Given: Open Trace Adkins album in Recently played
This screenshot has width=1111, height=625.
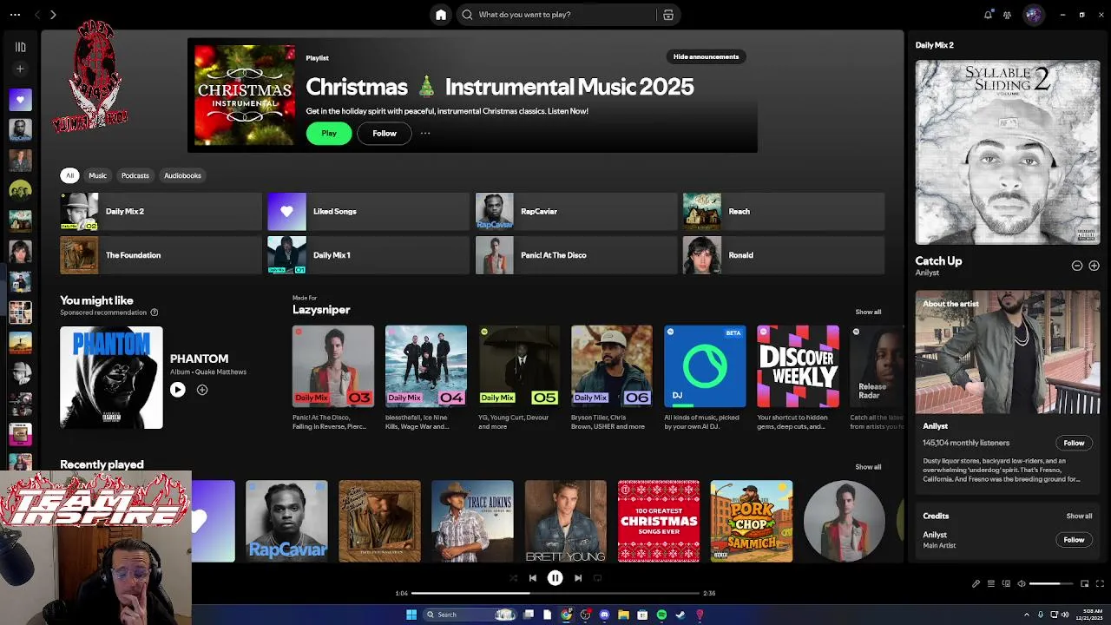Looking at the screenshot, I should (x=472, y=521).
